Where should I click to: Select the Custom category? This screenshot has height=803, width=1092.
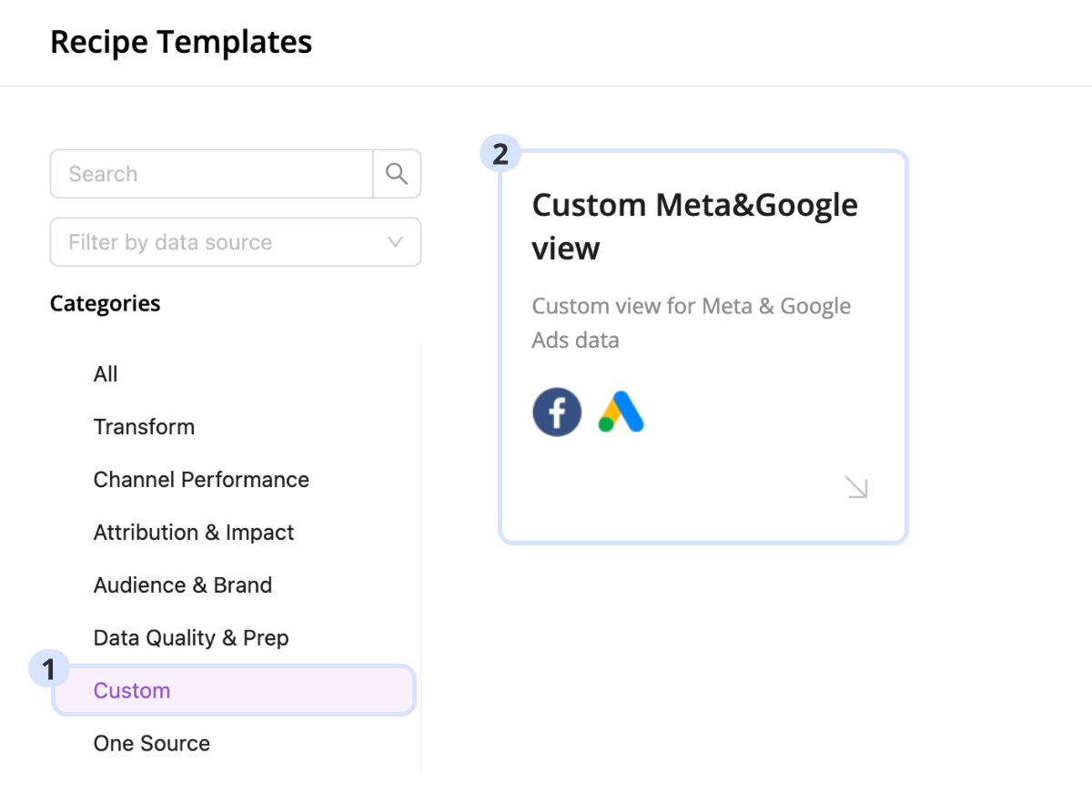(x=132, y=691)
